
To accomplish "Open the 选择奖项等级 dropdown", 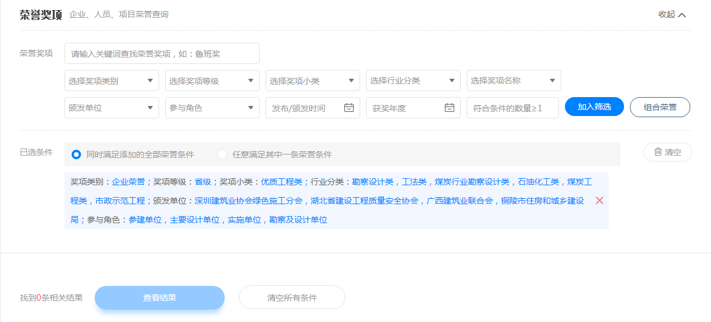I will pos(212,80).
